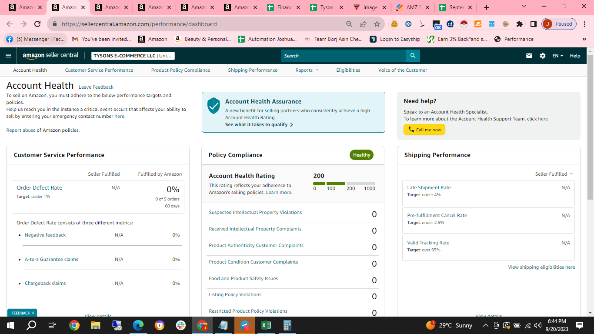Click the Call me now button

[x=424, y=130]
